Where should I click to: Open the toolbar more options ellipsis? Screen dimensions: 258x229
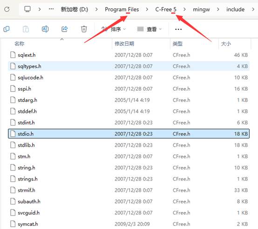coord(178,29)
